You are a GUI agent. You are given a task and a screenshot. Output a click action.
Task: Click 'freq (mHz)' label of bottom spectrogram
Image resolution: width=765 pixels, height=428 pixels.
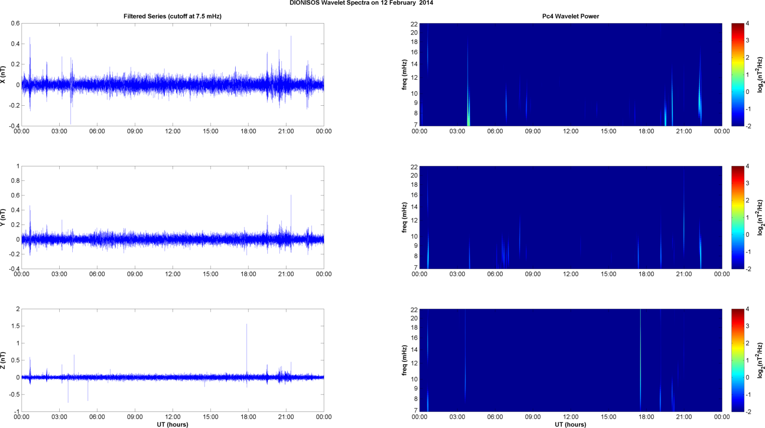[x=404, y=360]
